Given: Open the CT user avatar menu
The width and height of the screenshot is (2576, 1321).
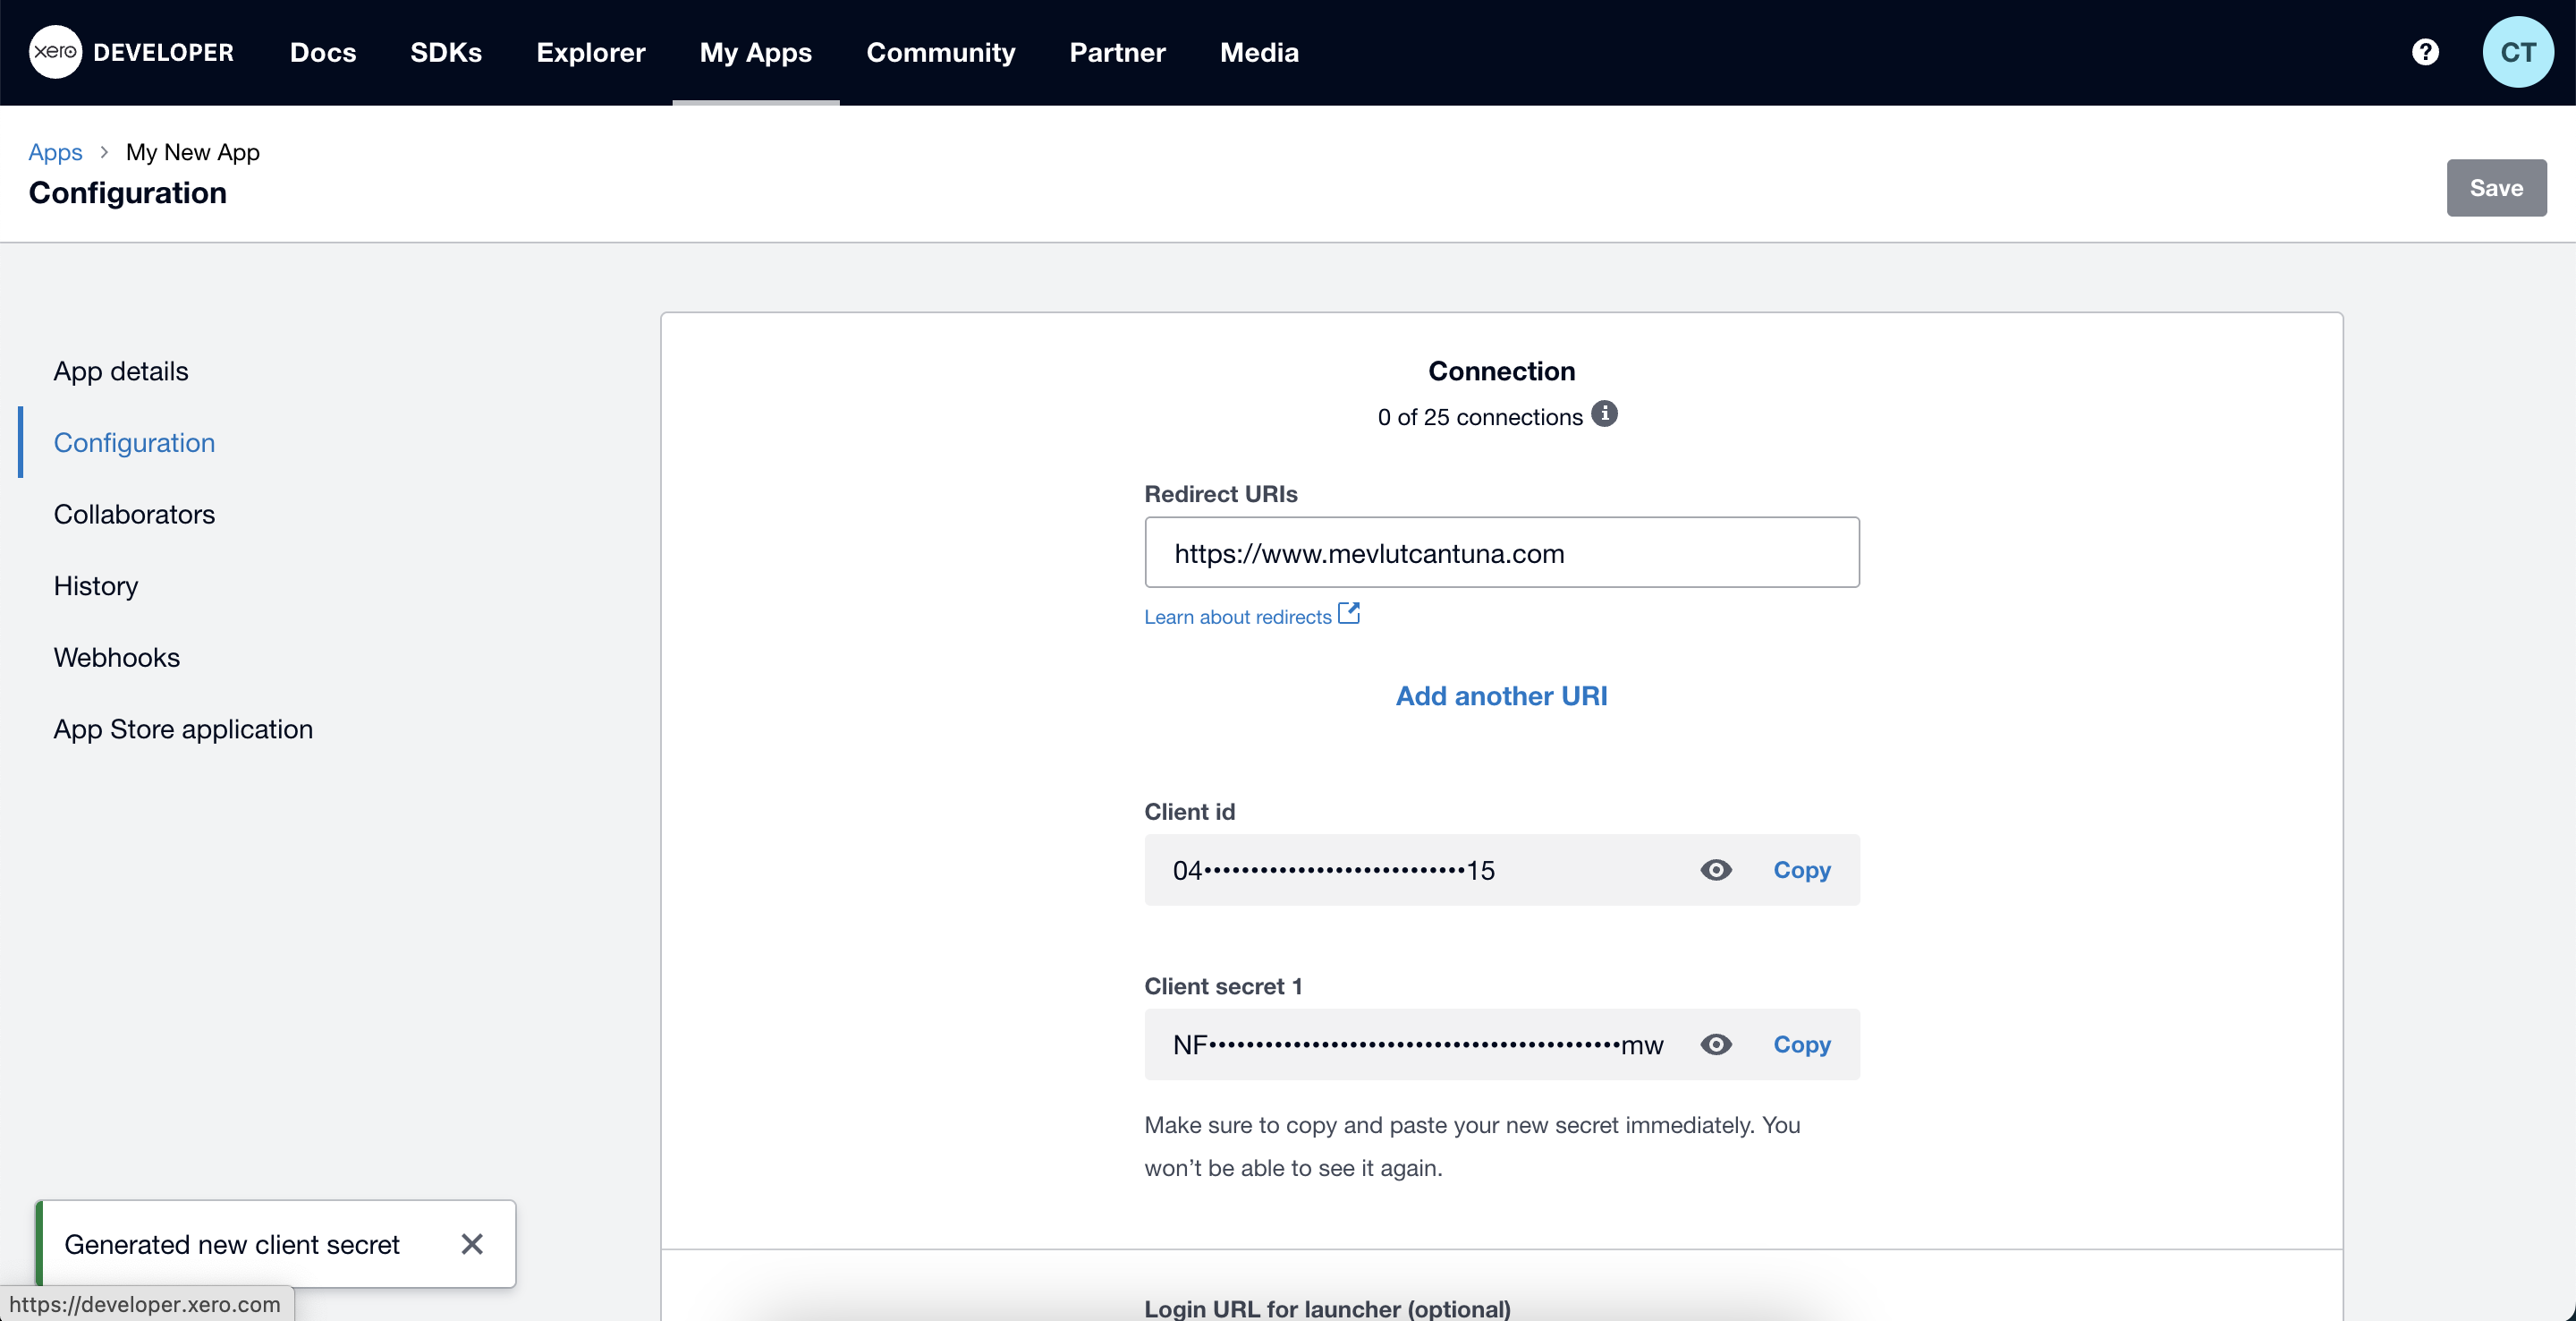Looking at the screenshot, I should pos(2518,52).
